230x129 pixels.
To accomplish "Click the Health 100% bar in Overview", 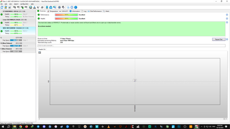I will (67, 19).
